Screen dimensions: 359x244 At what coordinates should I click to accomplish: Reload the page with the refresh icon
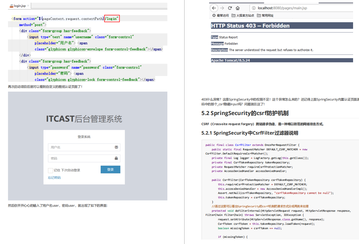point(230,8)
